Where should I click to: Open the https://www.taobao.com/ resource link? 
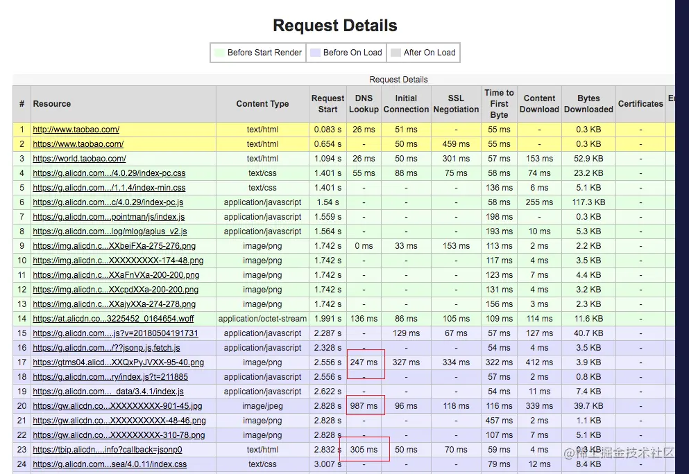78,144
